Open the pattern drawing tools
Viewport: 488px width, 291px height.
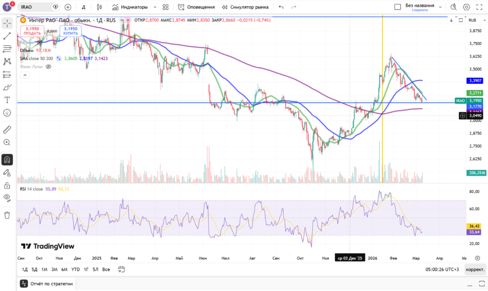click(7, 61)
